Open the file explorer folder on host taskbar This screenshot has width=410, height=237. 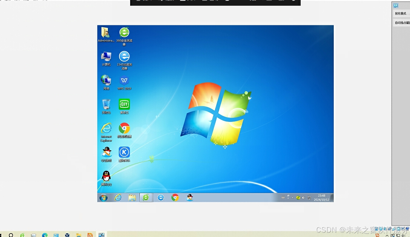pos(78,235)
